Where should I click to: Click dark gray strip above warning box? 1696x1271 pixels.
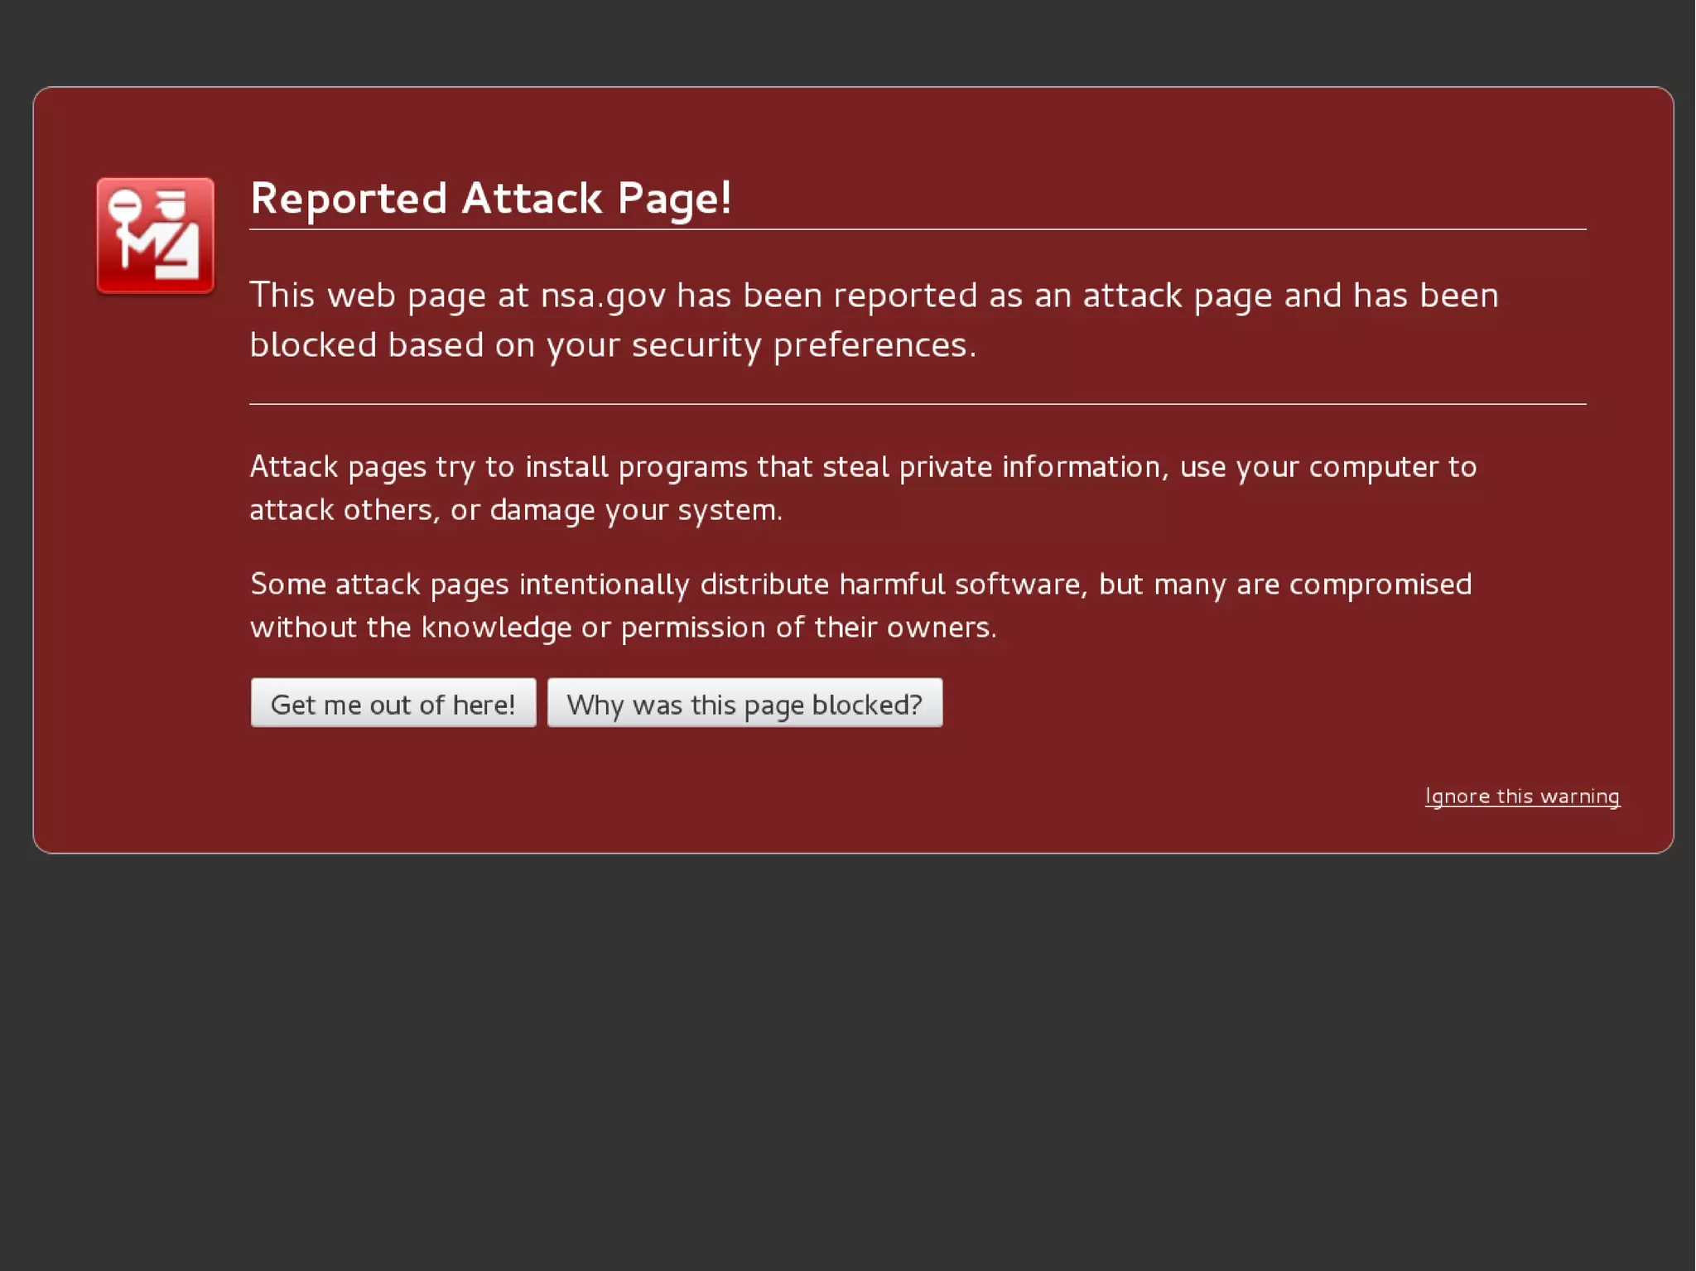click(x=848, y=41)
